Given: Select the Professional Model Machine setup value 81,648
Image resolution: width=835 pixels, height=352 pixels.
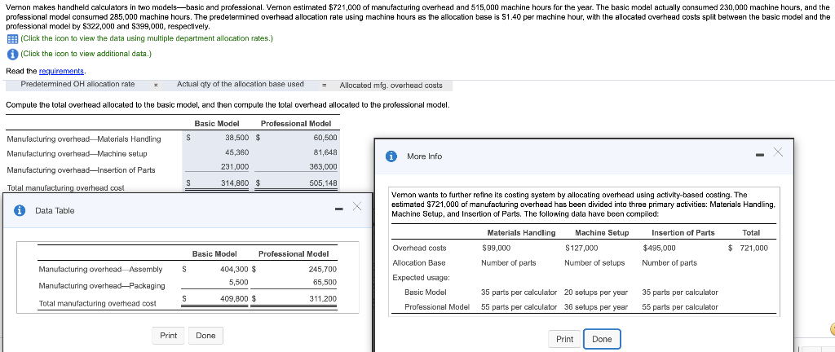Looking at the screenshot, I should (325, 152).
